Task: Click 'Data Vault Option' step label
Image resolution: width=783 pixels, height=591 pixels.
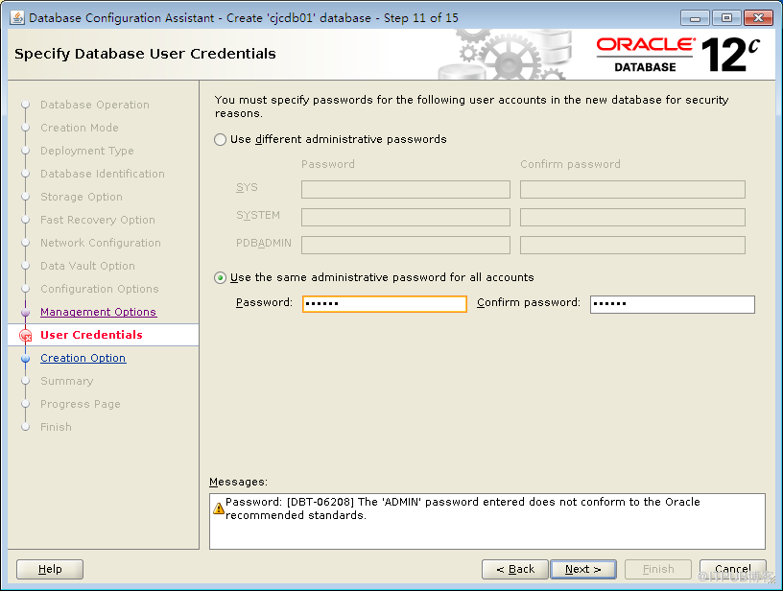Action: tap(87, 266)
